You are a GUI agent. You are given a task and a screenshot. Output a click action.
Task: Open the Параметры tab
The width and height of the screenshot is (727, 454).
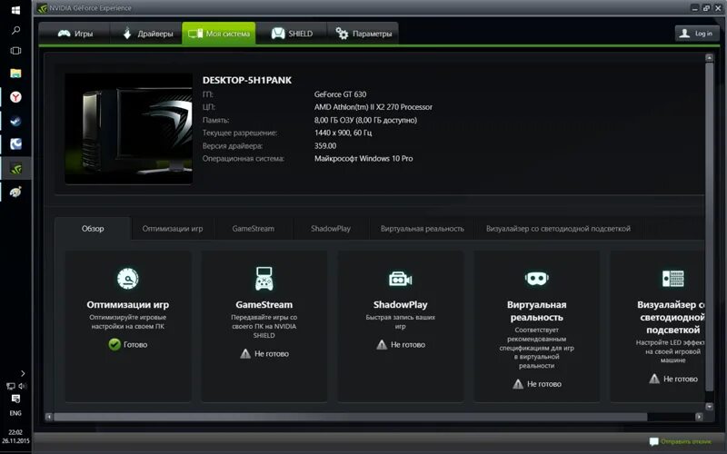[x=363, y=34]
